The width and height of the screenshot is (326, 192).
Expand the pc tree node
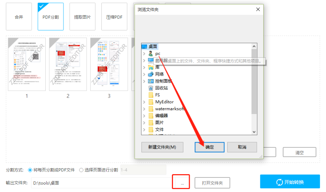[144, 54]
